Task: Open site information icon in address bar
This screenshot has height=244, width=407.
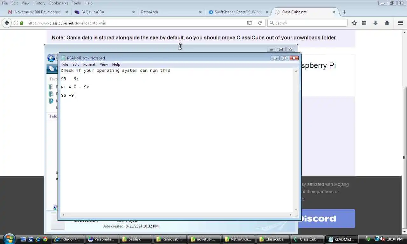Action: [x=16, y=23]
